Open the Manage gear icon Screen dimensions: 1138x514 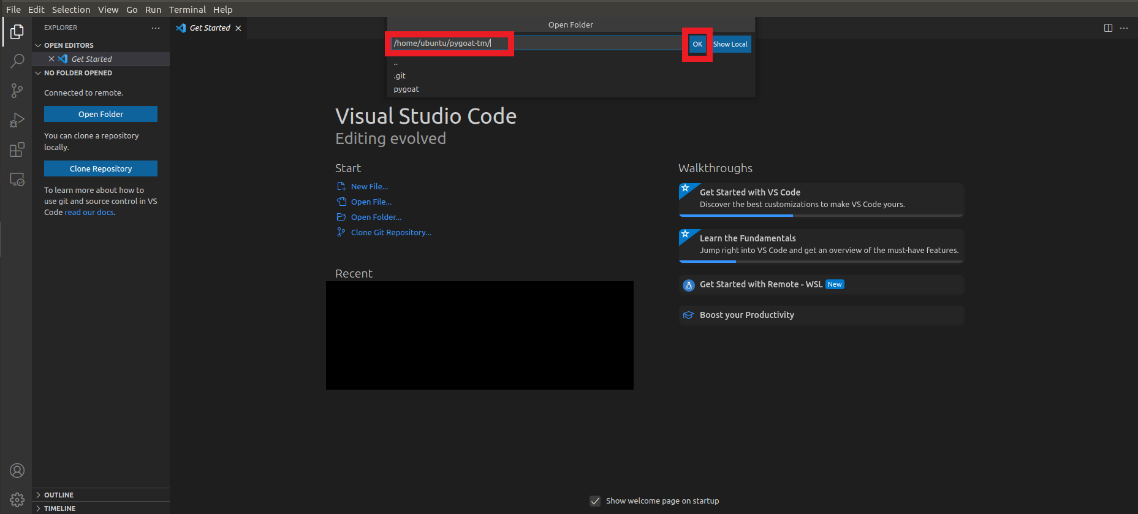coord(17,500)
